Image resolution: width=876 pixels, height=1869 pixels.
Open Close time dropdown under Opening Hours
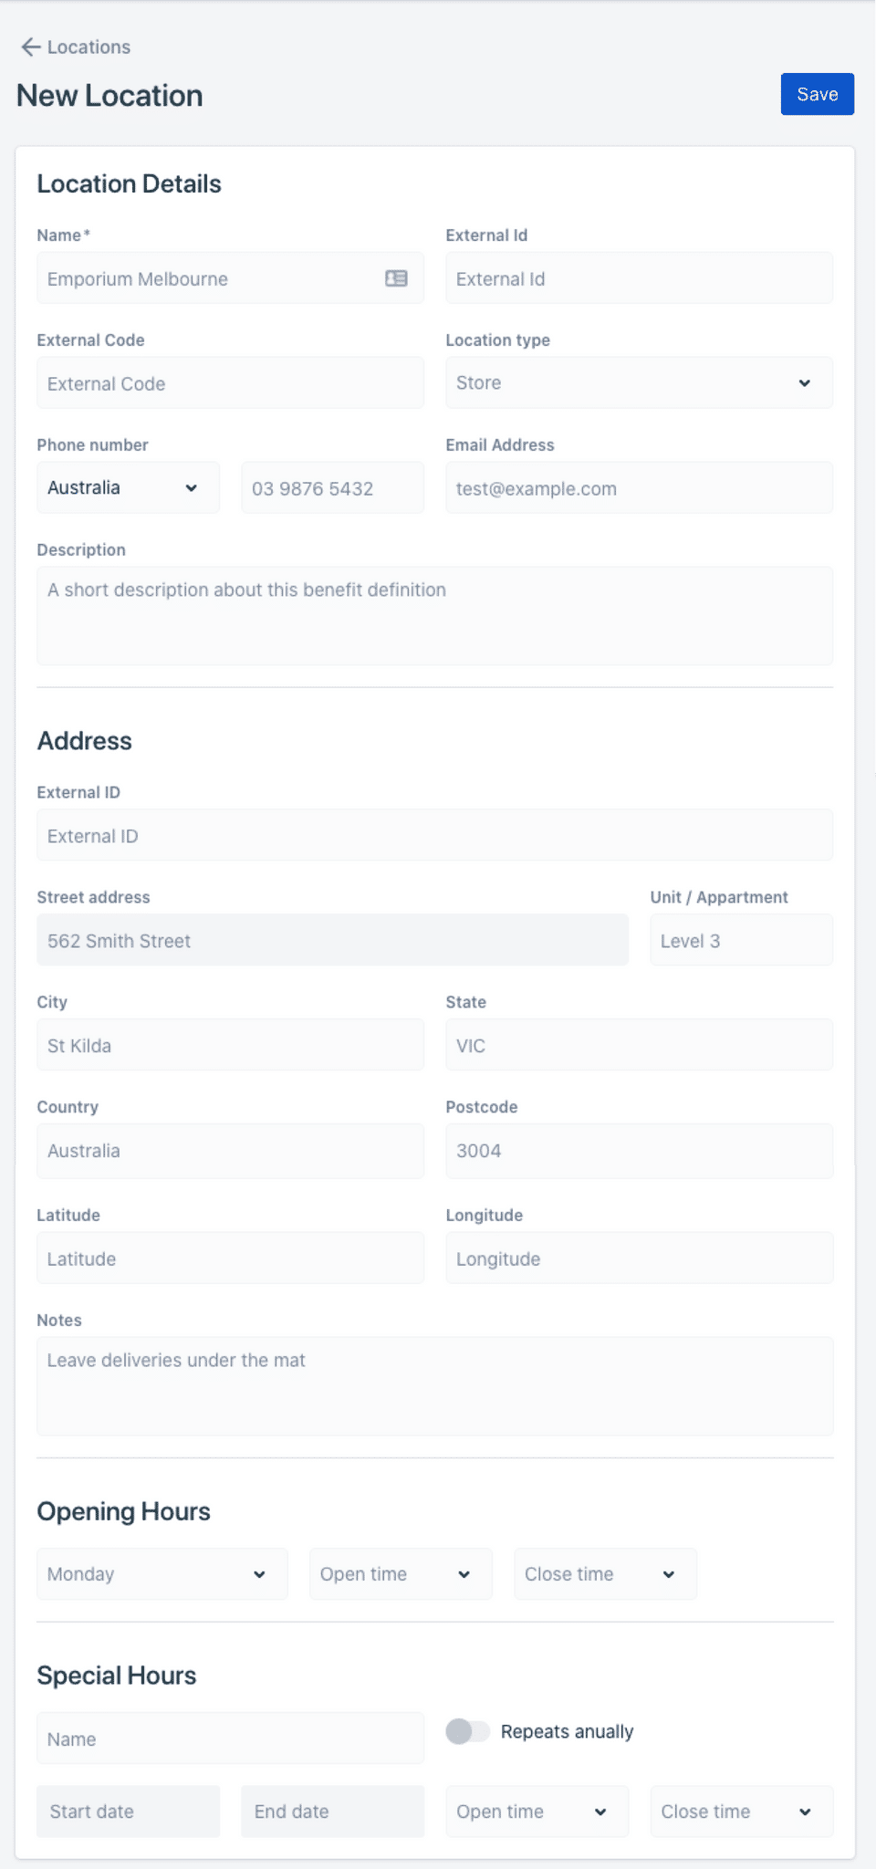coord(604,1574)
